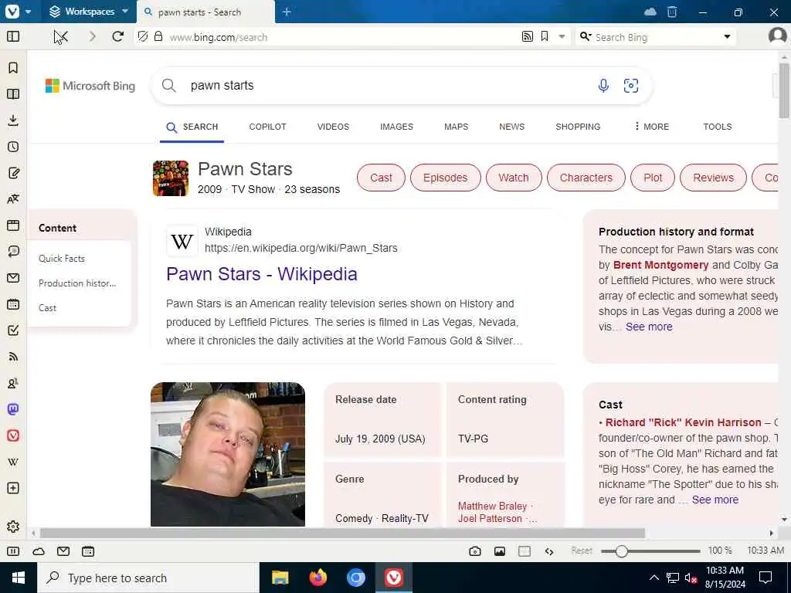
Task: Bookmark this page icon
Action: (545, 36)
